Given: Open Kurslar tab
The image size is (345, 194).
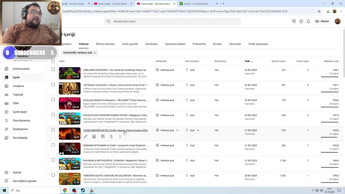Looking at the screenshot, I should [218, 44].
